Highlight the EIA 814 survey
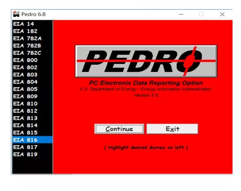This screenshot has height=191, width=241. click(x=32, y=125)
